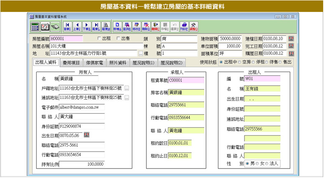Go to first record (首筆)
Screen dimensions: 324x178
67,27
